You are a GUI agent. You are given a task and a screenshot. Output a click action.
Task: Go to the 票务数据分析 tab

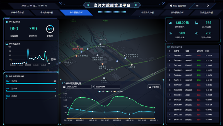tap(177, 12)
